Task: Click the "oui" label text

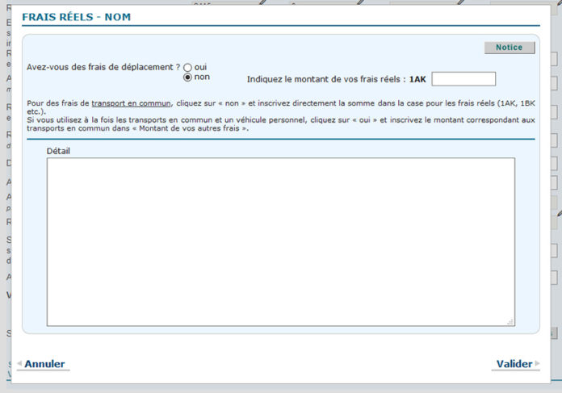Action: tap(200, 67)
